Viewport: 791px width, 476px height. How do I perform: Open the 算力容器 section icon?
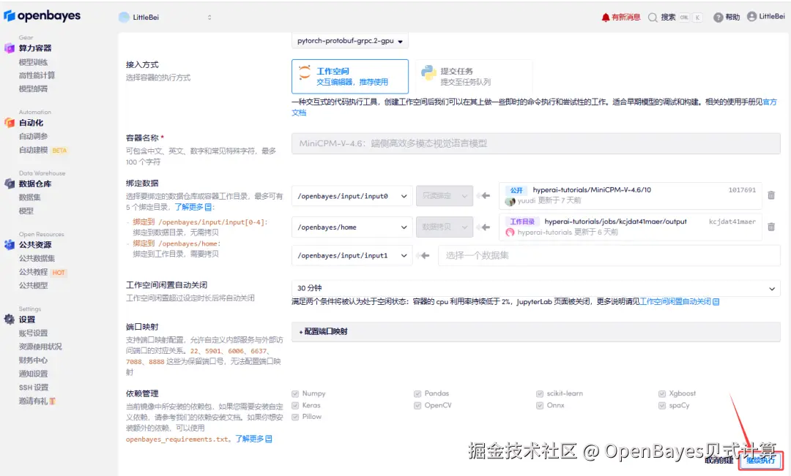(x=9, y=48)
